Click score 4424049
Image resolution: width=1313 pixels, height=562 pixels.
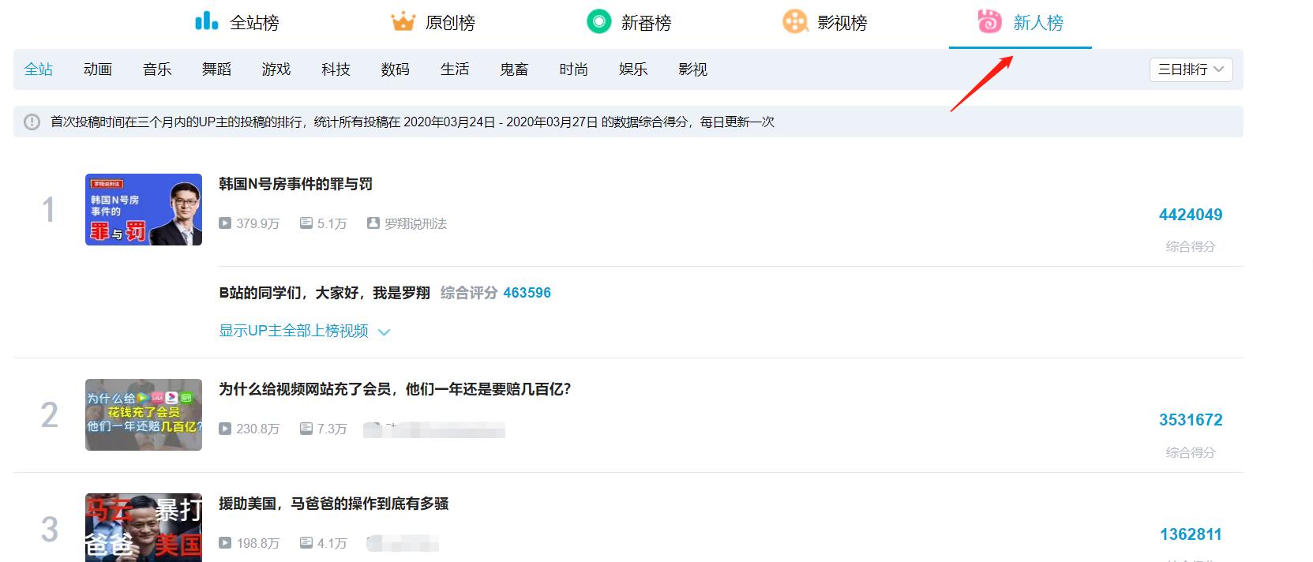pos(1191,215)
